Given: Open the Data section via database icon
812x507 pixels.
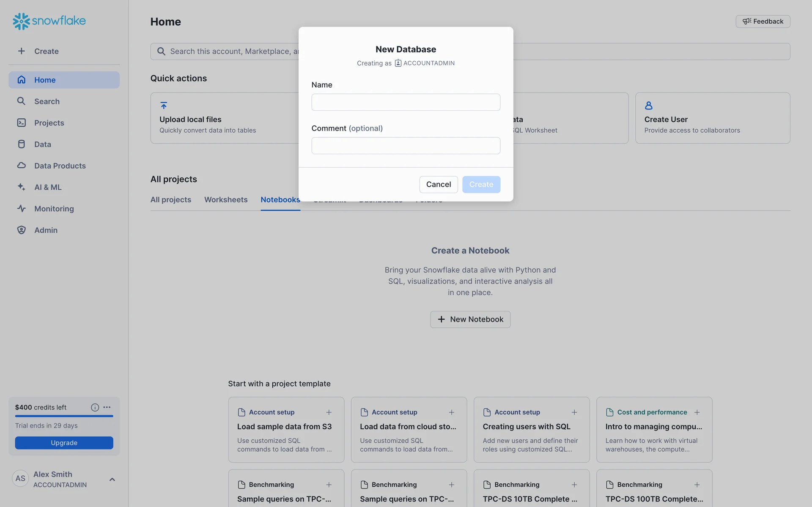Looking at the screenshot, I should (21, 144).
